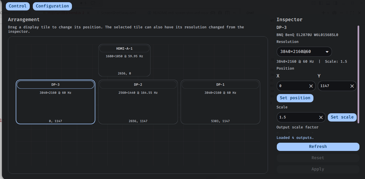Click the Inspector panel scrollbar
The height and width of the screenshot is (179, 365).
(x=358, y=74)
